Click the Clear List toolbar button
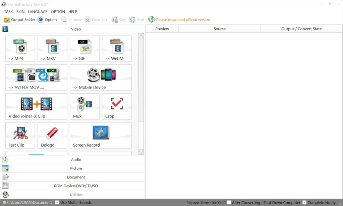 click(96, 20)
